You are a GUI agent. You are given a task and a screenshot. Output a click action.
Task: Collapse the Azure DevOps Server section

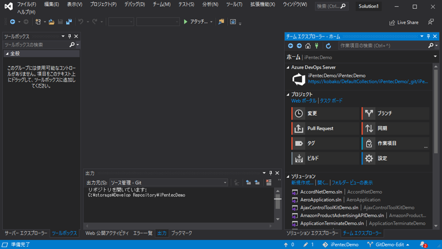(x=288, y=67)
